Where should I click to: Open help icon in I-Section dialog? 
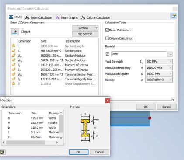coord(2,152)
